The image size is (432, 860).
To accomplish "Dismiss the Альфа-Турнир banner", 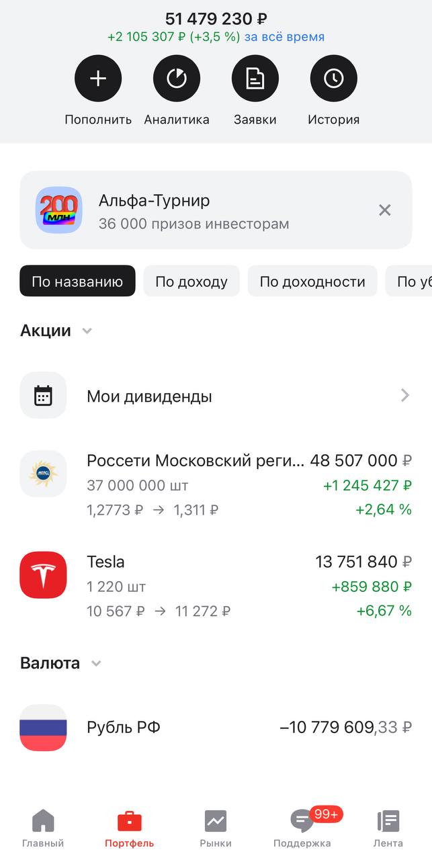I will [384, 210].
